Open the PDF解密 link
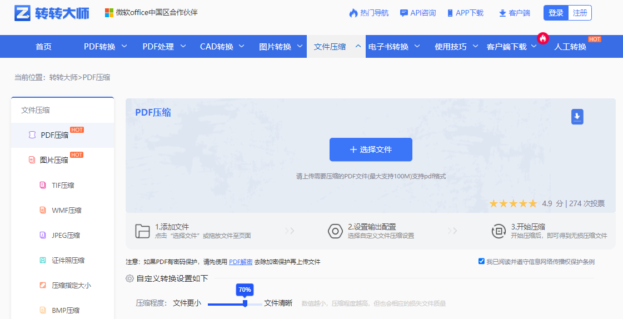Image resolution: width=623 pixels, height=319 pixels. click(x=241, y=262)
